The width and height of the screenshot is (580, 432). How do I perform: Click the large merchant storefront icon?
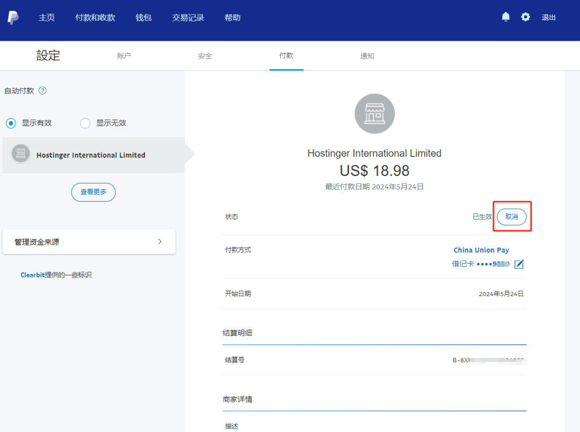(x=374, y=114)
